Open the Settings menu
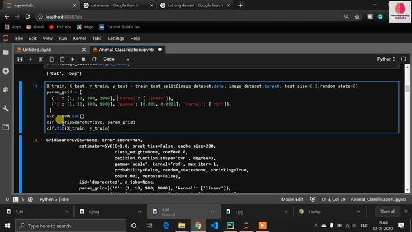 tap(116, 39)
